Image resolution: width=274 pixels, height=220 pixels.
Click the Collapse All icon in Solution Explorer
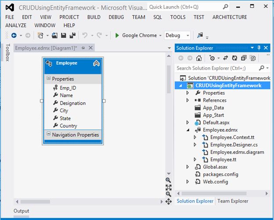(x=244, y=58)
